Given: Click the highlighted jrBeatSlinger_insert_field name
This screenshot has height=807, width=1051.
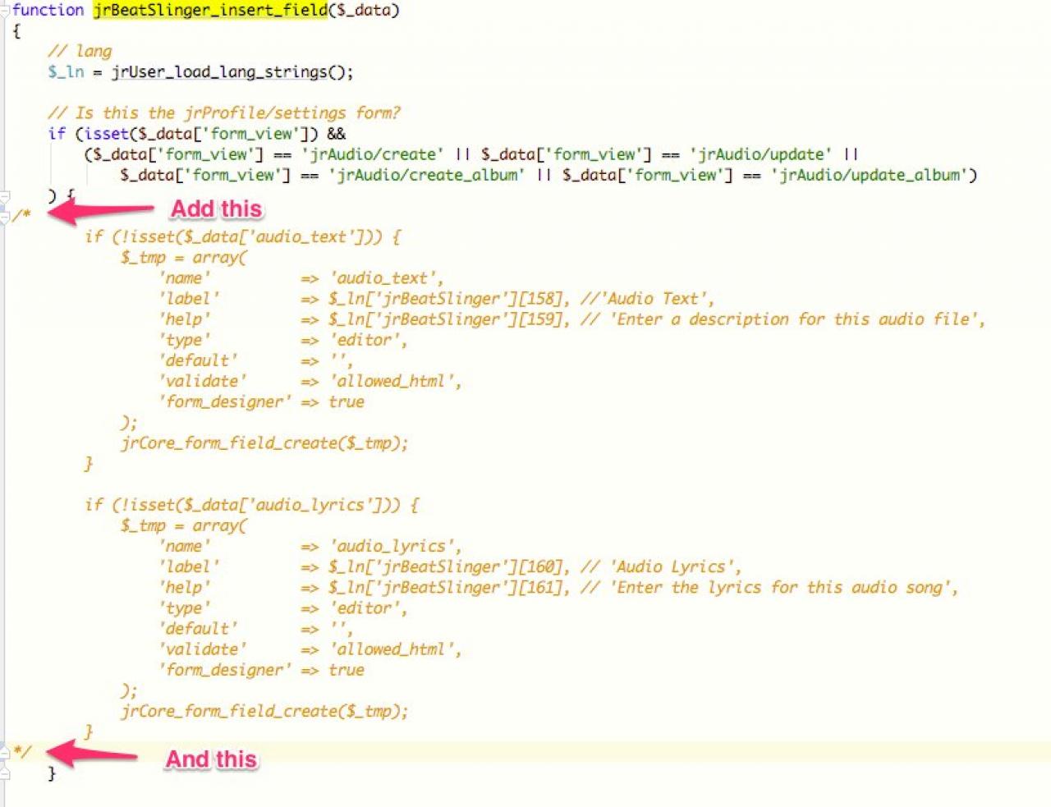Looking at the screenshot, I should pyautogui.click(x=210, y=10).
